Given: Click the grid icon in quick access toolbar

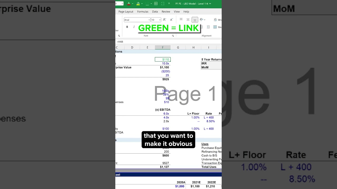Looking at the screenshot, I should tap(156, 4).
